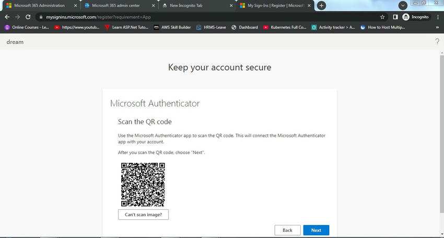Click the Microsoft Authenticator heading
The height and width of the screenshot is (238, 444).
[155, 103]
